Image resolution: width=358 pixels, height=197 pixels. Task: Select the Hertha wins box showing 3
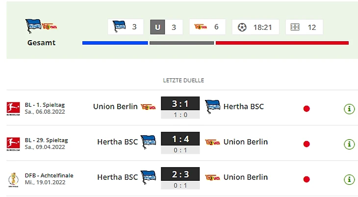(x=127, y=27)
